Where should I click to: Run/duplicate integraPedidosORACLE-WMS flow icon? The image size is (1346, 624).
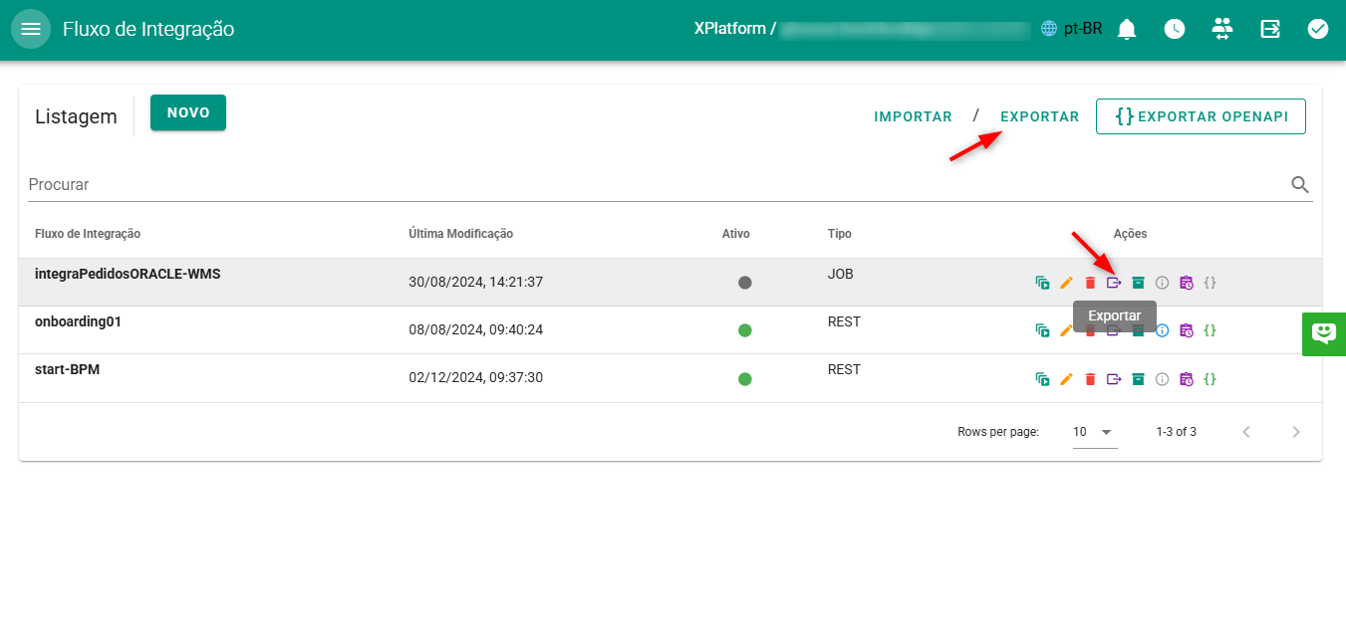[x=1042, y=283]
